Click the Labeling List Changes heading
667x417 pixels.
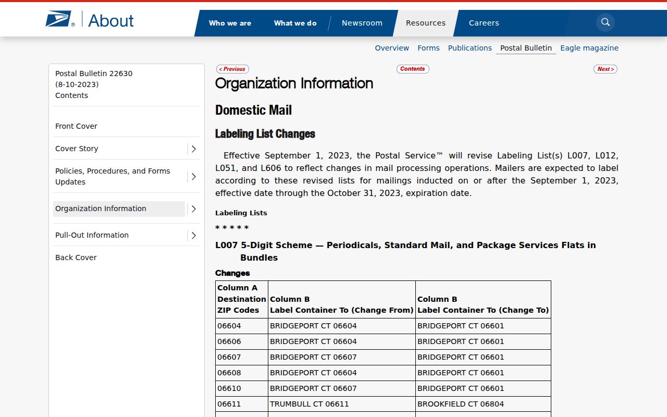tap(265, 134)
